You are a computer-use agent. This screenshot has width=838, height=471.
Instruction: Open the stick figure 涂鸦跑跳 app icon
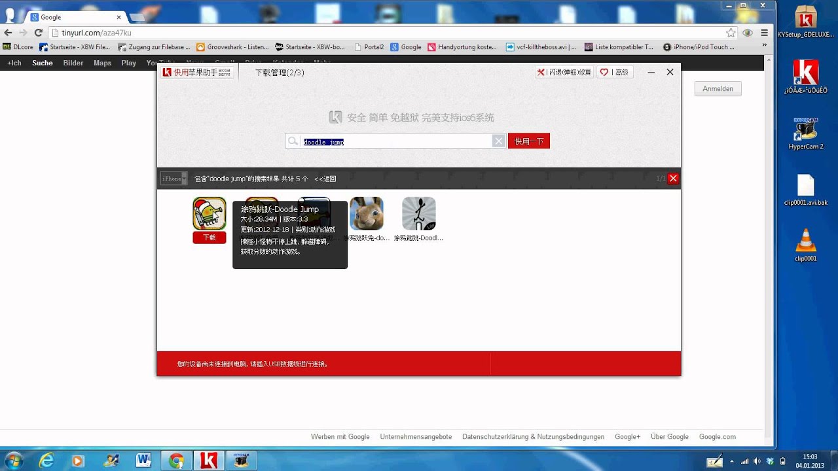pos(419,213)
